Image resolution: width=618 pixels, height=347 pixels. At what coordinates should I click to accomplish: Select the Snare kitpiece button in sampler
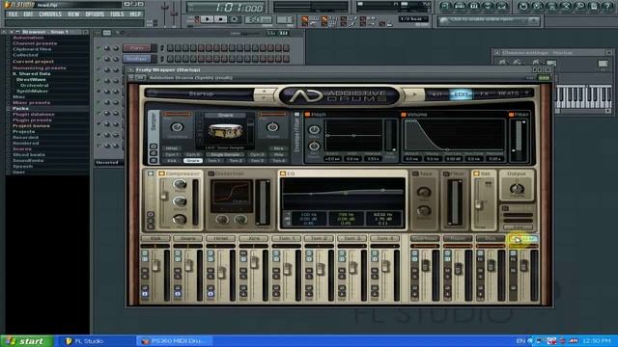tap(193, 161)
